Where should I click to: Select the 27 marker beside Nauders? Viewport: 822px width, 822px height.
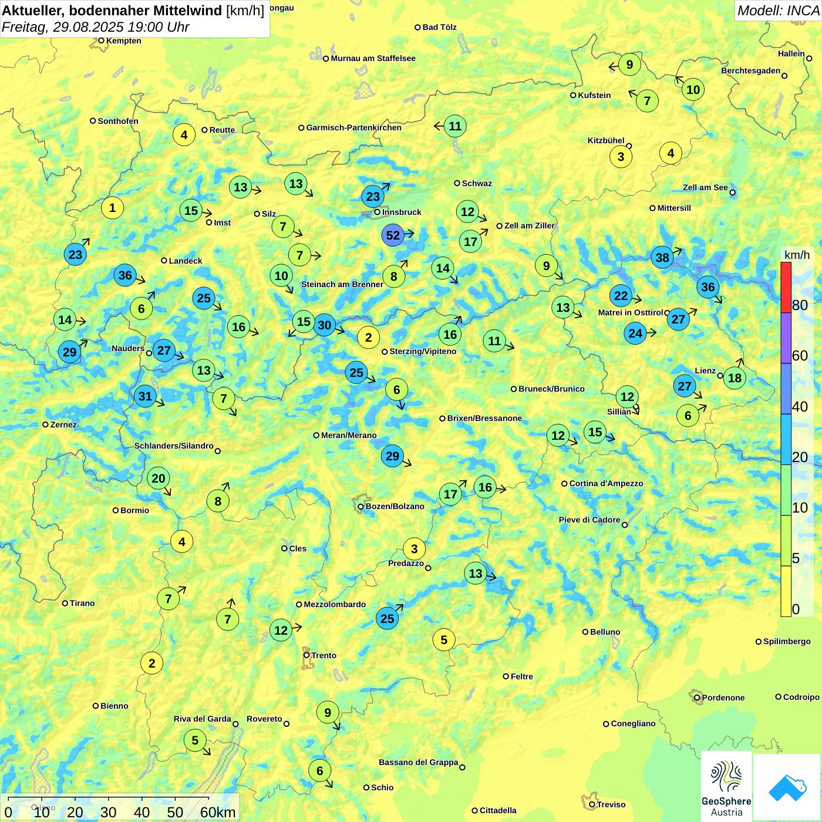point(164,351)
